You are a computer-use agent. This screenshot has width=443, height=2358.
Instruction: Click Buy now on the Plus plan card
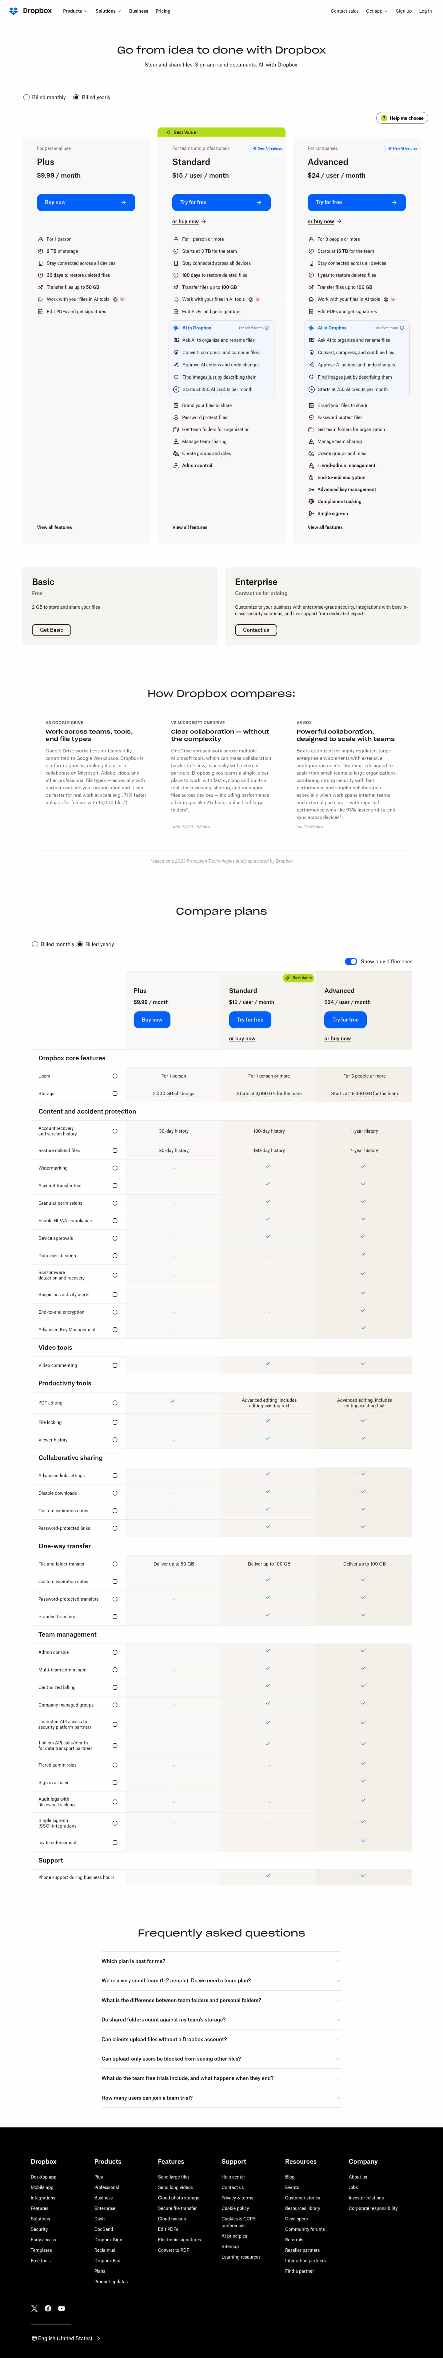[x=86, y=202]
